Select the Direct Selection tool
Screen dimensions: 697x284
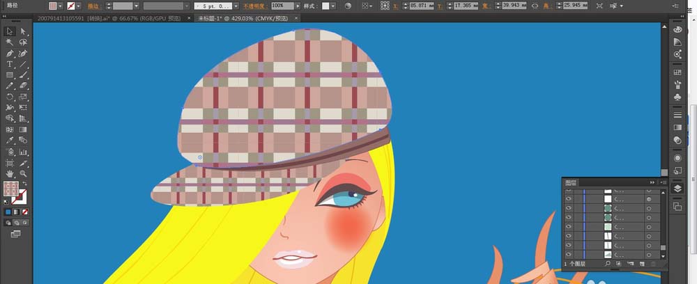pos(23,31)
